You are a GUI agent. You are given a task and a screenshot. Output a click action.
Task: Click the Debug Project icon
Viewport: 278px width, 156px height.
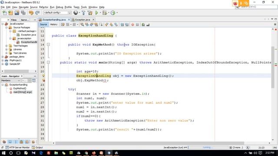pos(105,13)
